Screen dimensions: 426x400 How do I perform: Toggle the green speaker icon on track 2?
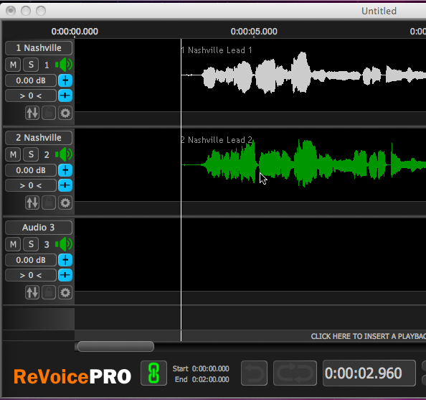tap(64, 154)
